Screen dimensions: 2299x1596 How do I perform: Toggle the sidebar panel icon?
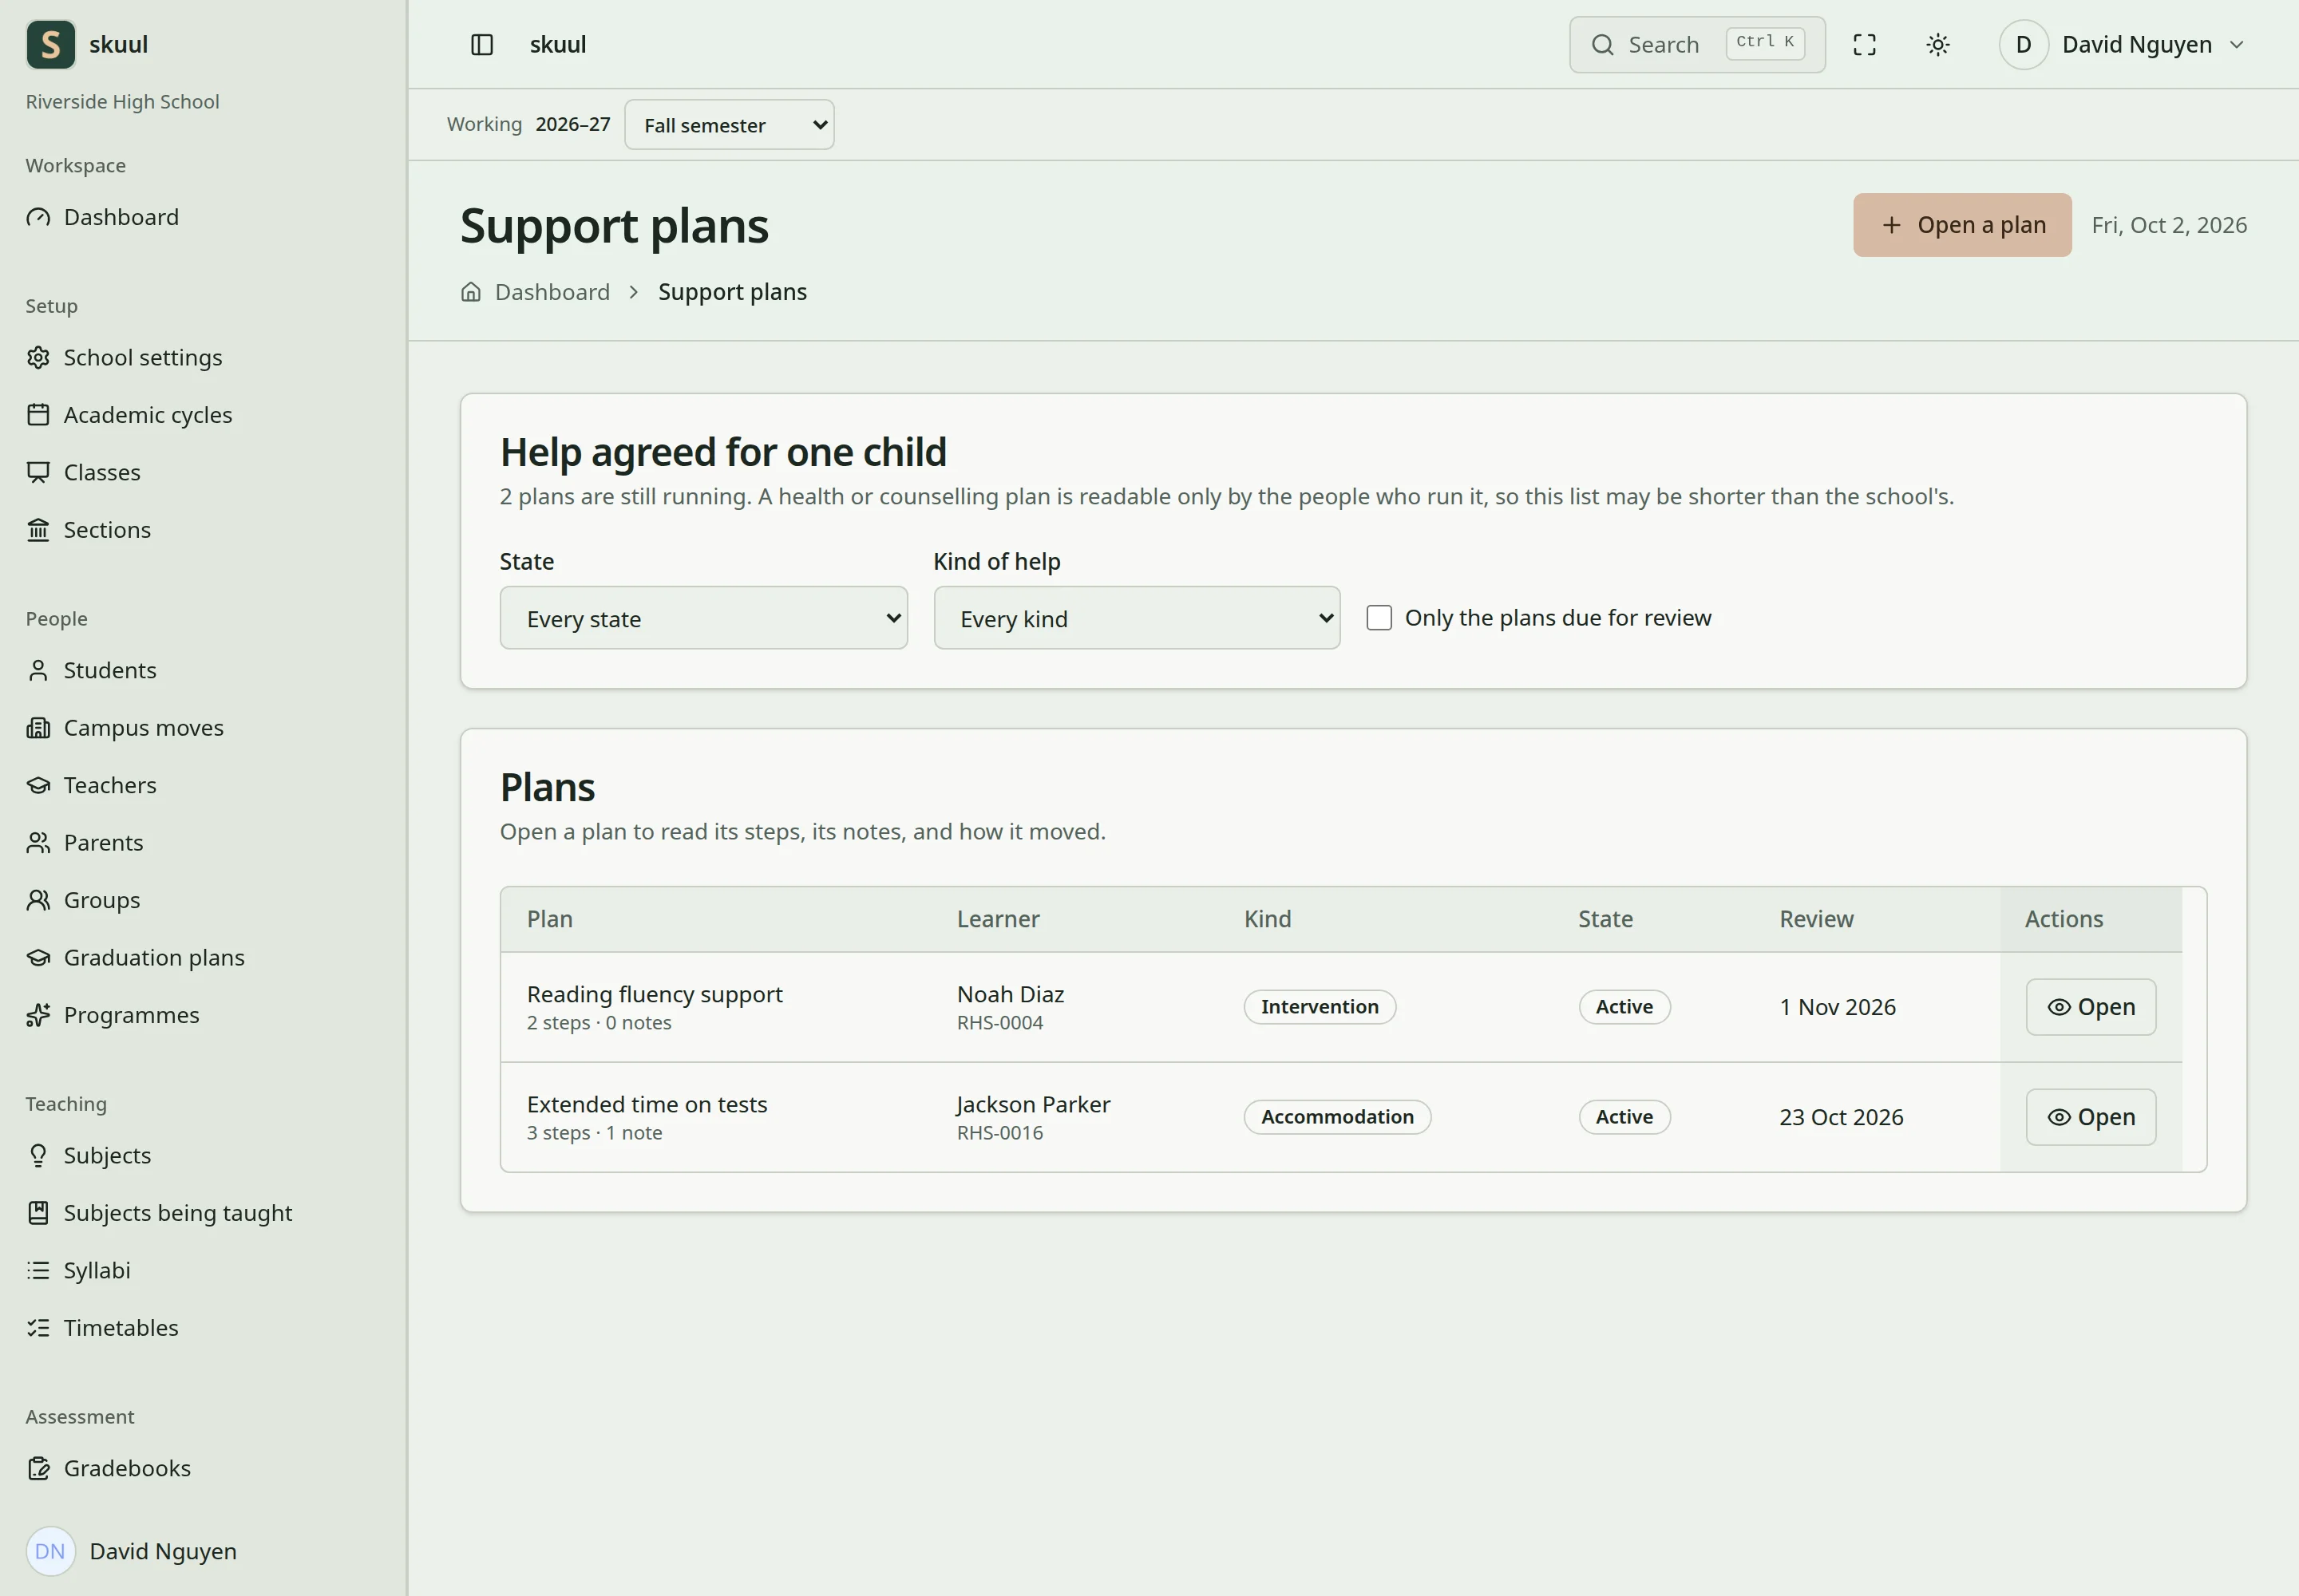coord(482,45)
